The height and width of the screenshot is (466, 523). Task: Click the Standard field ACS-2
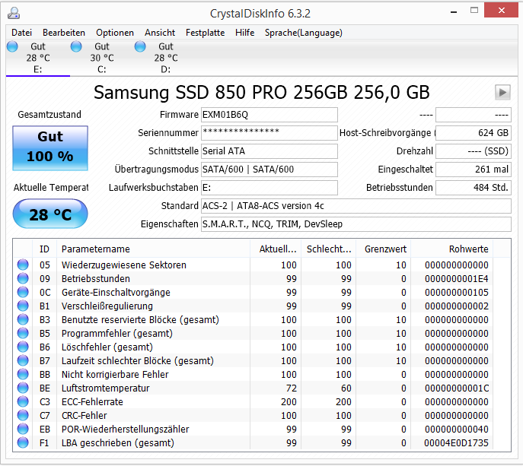(356, 206)
